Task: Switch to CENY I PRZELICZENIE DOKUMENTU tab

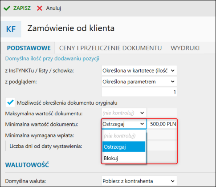Action: [110, 48]
